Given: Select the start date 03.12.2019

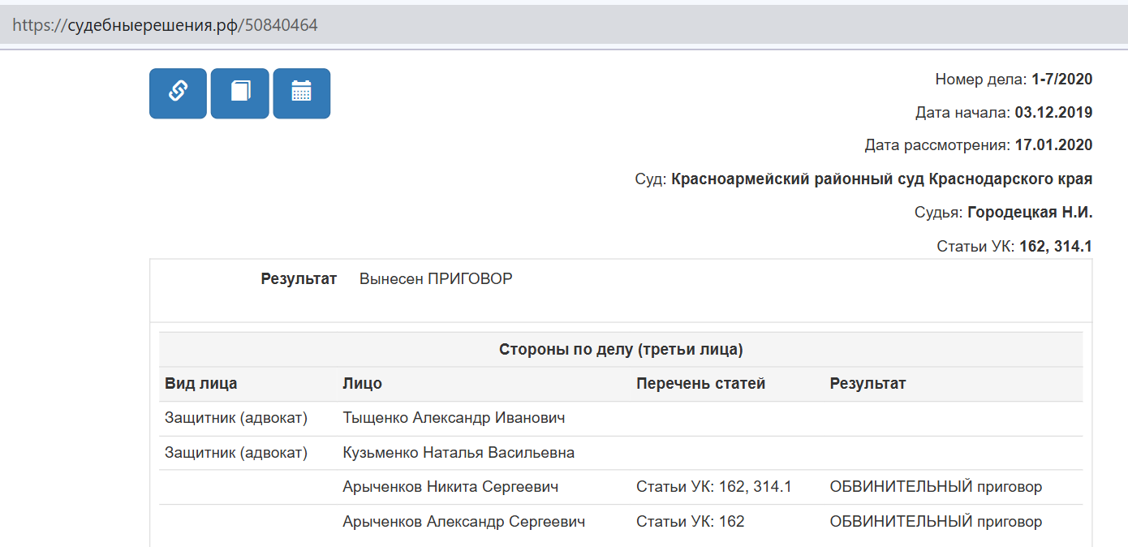Looking at the screenshot, I should (1053, 113).
